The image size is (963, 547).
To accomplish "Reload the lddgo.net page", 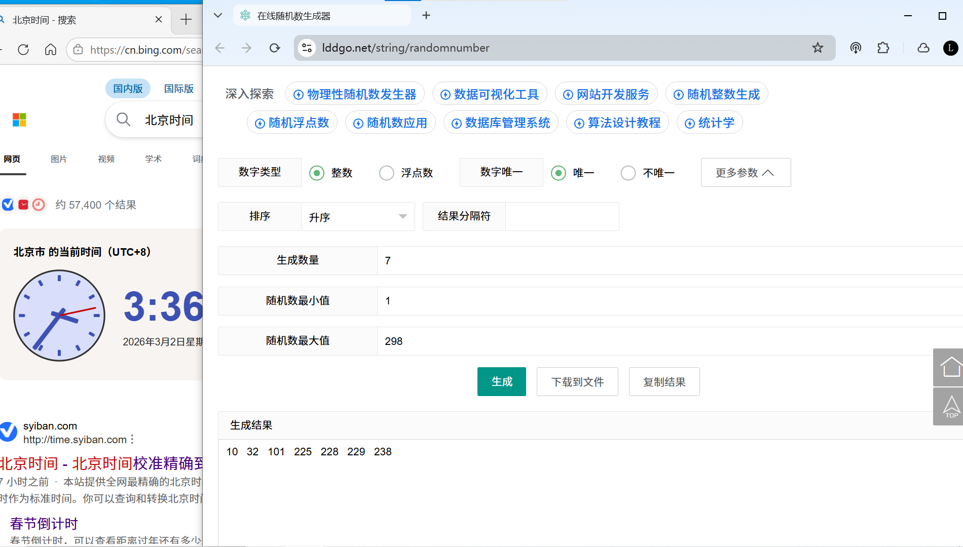I will (275, 48).
